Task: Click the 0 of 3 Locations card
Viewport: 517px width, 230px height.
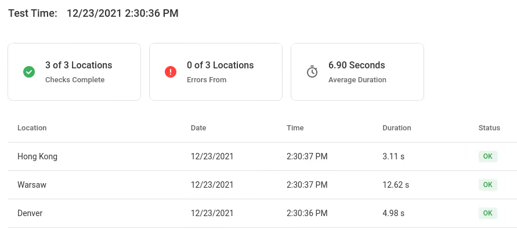Action: click(x=216, y=72)
